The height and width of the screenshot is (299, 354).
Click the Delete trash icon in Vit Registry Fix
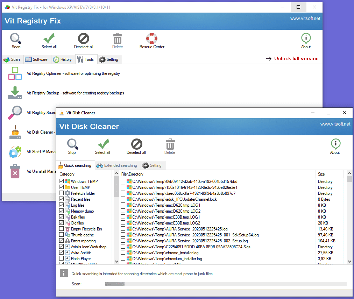coord(118,38)
